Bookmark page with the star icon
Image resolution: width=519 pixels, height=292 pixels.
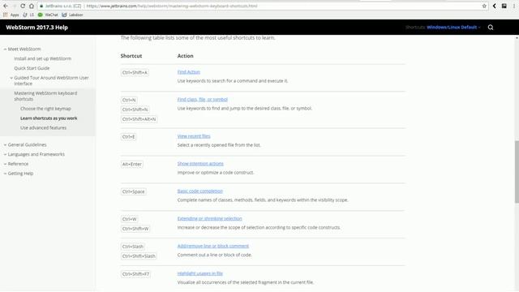484,6
